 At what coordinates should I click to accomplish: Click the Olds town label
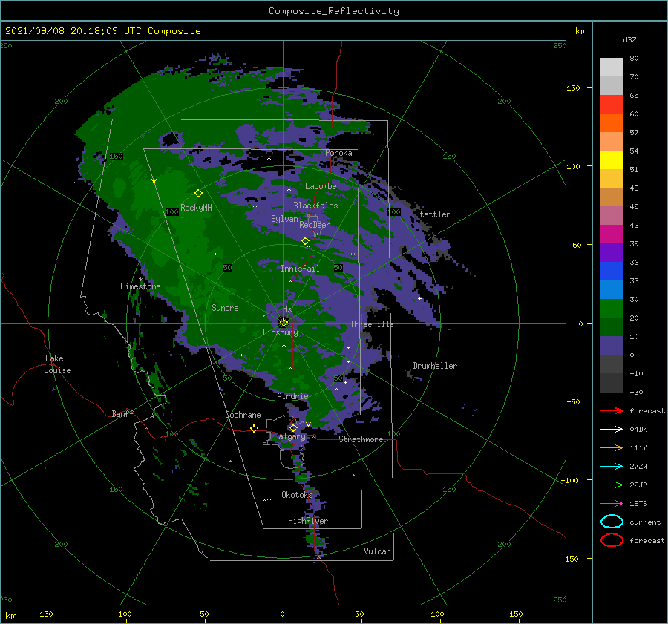coord(283,309)
